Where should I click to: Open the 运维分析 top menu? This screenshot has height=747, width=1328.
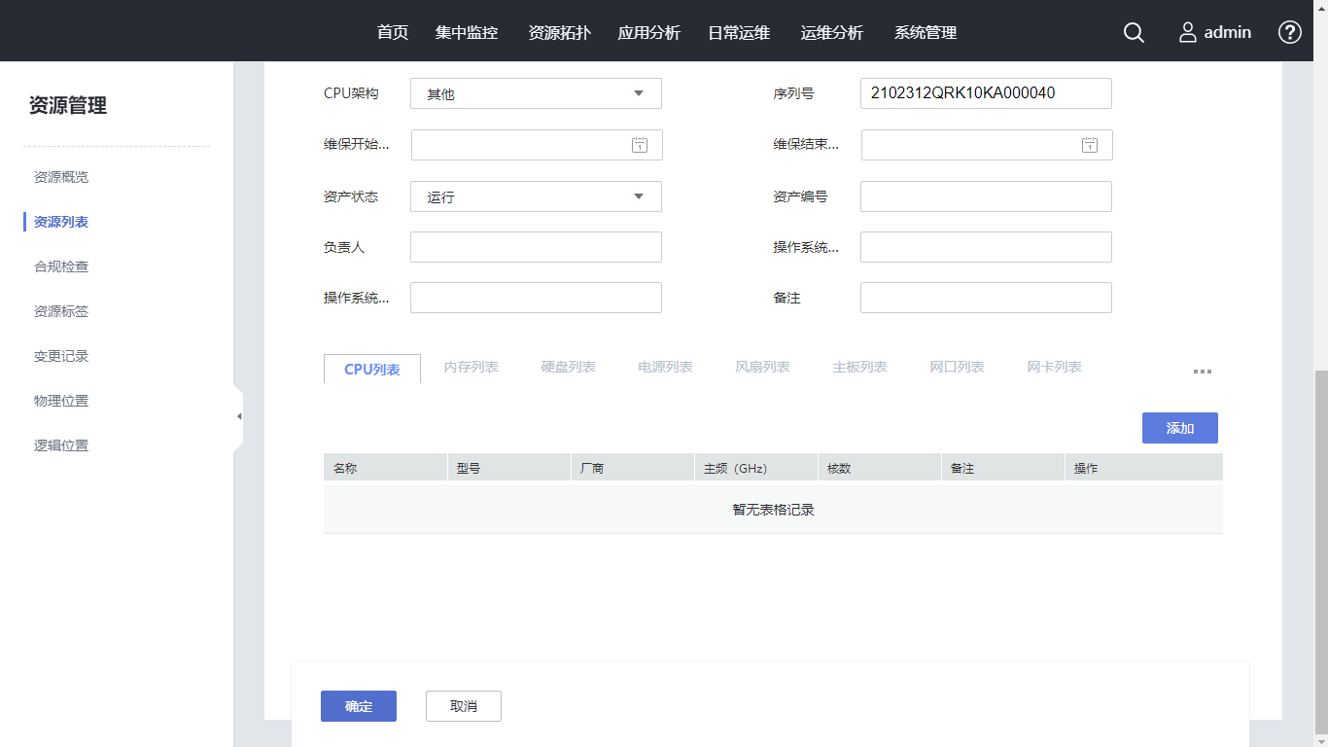pyautogui.click(x=831, y=32)
